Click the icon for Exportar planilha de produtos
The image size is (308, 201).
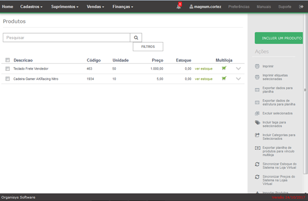pyautogui.click(x=258, y=148)
